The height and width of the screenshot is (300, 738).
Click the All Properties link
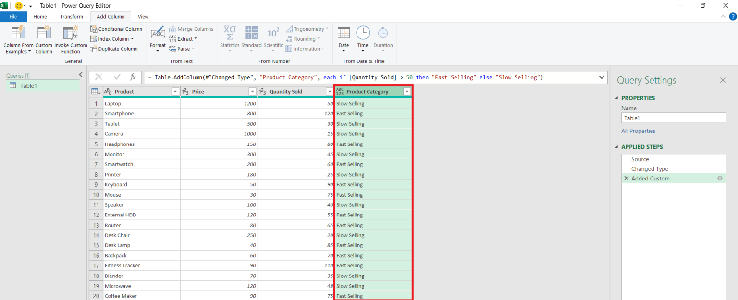(638, 131)
